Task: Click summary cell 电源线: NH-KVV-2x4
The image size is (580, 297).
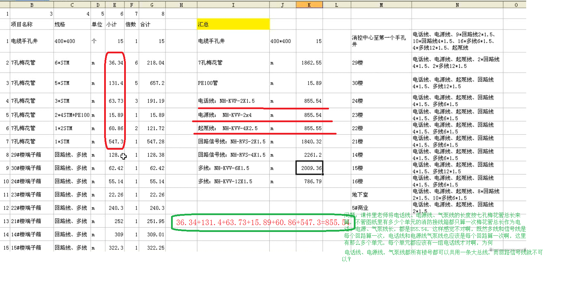Action: pyautogui.click(x=233, y=115)
